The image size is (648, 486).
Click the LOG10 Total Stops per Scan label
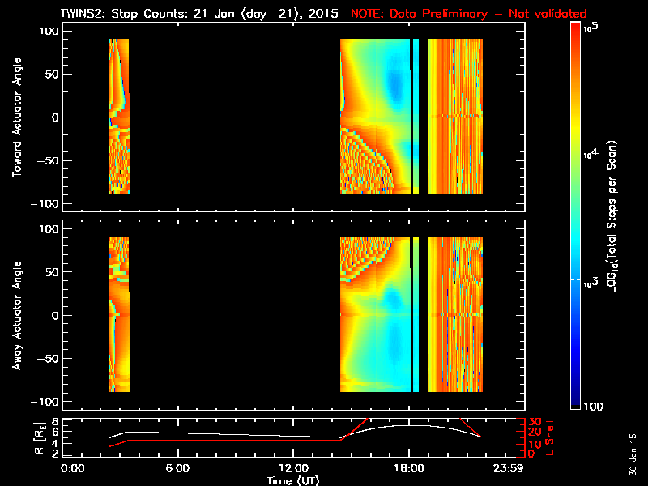612,216
